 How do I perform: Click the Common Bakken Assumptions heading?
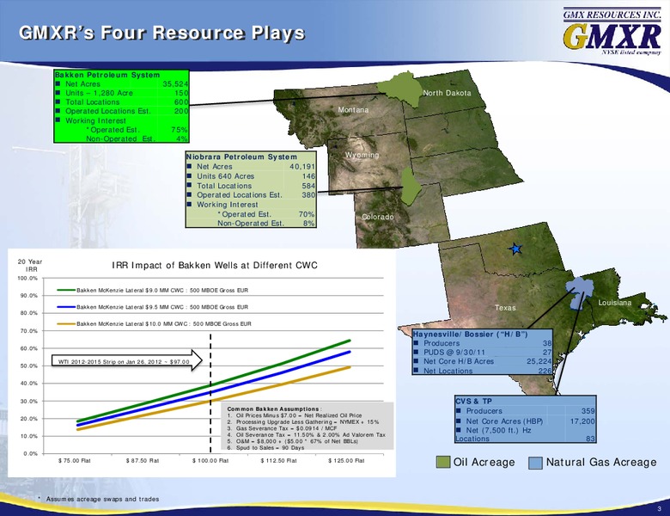pos(274,409)
